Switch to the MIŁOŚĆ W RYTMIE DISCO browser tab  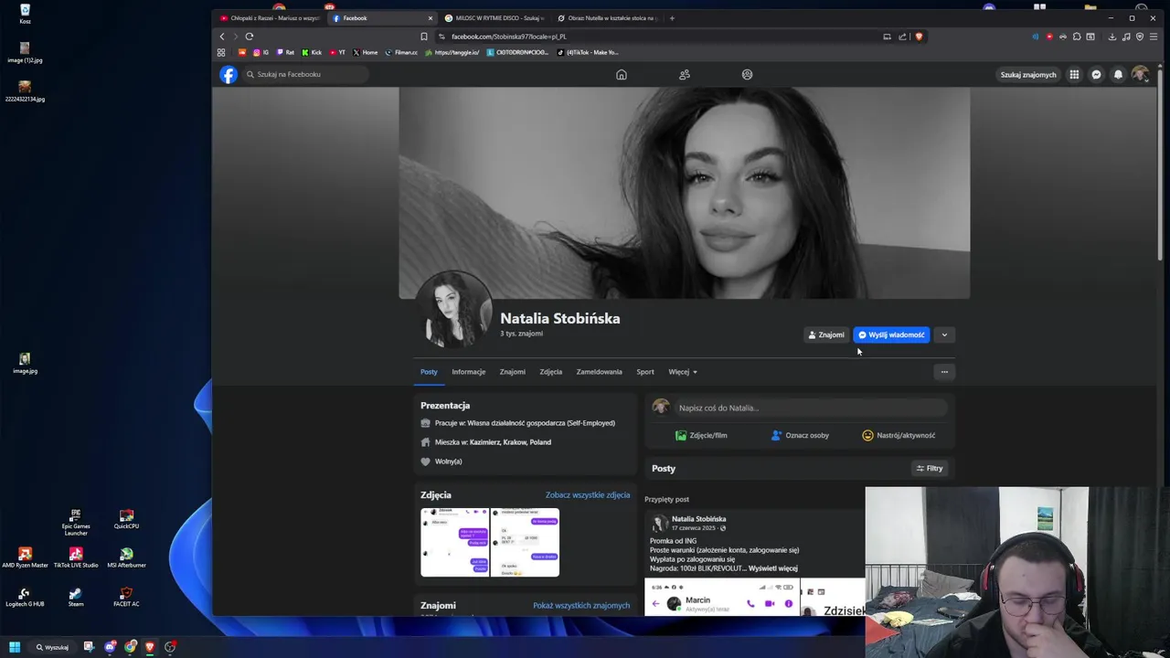[495, 18]
